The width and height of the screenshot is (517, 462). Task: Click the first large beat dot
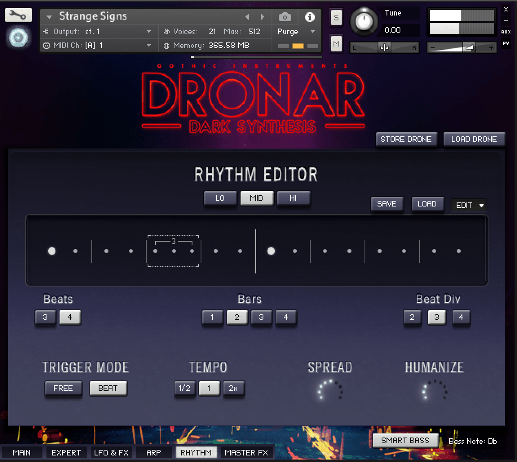tap(52, 251)
